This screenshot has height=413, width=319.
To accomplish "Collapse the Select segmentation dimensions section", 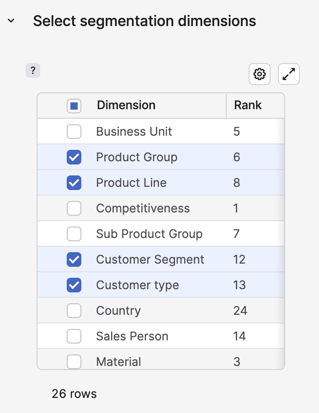I will pos(11,21).
